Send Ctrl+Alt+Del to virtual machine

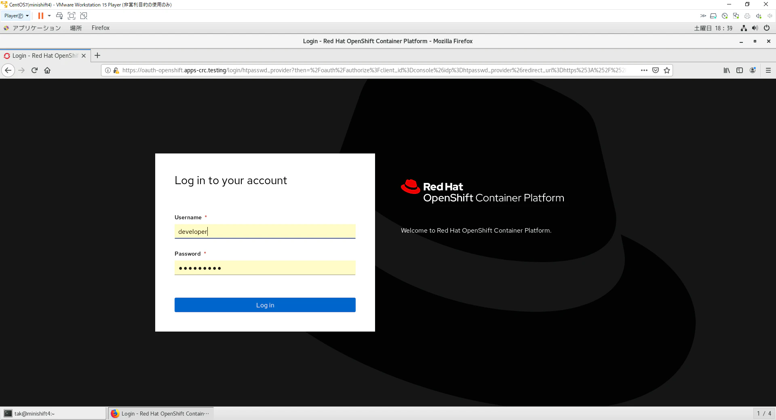click(59, 16)
